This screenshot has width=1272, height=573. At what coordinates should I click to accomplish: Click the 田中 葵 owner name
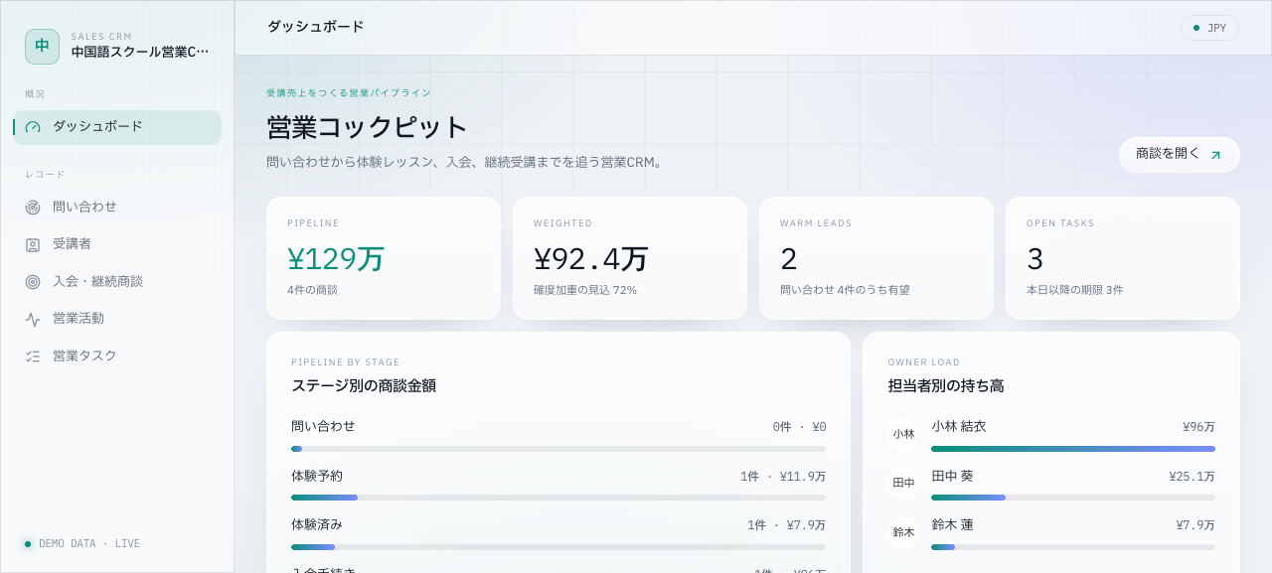(x=952, y=476)
